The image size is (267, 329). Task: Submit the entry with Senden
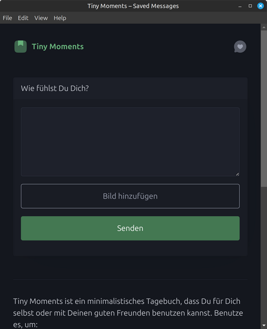[x=130, y=228]
